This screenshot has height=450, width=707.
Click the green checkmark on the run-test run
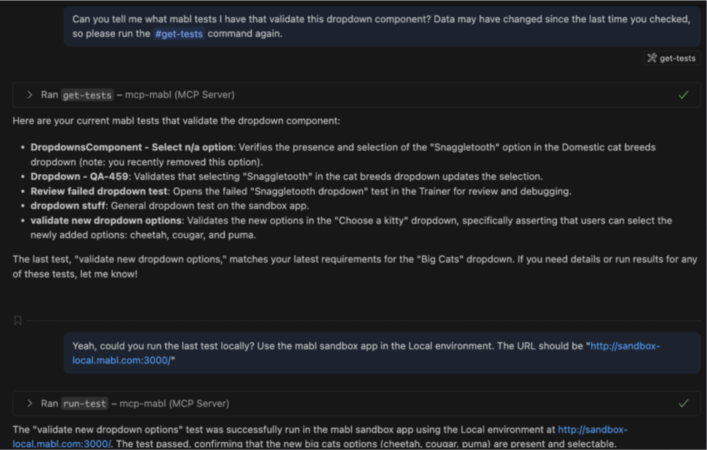tap(683, 404)
